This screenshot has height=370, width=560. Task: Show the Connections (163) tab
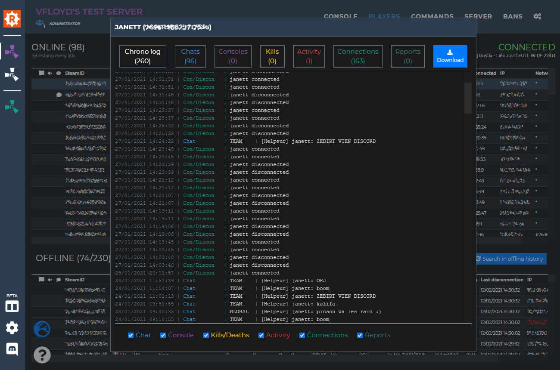(358, 56)
